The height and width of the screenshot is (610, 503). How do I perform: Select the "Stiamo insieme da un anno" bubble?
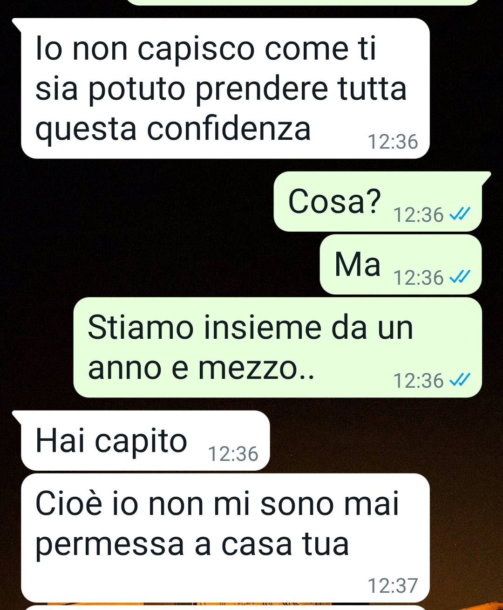pyautogui.click(x=278, y=347)
